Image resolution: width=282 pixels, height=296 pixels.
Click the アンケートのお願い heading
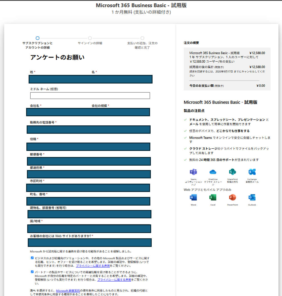pos(57,57)
